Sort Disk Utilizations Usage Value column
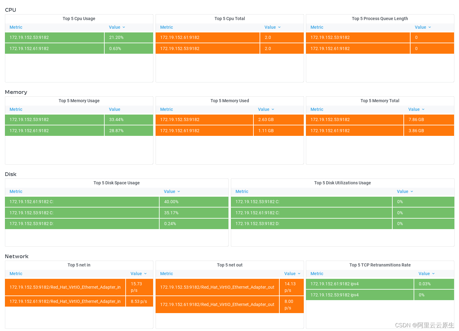This screenshot has width=459, height=331. click(405, 191)
